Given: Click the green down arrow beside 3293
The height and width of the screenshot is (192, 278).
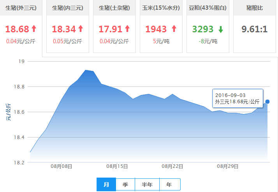Looking at the screenshot, I should click(x=221, y=30).
